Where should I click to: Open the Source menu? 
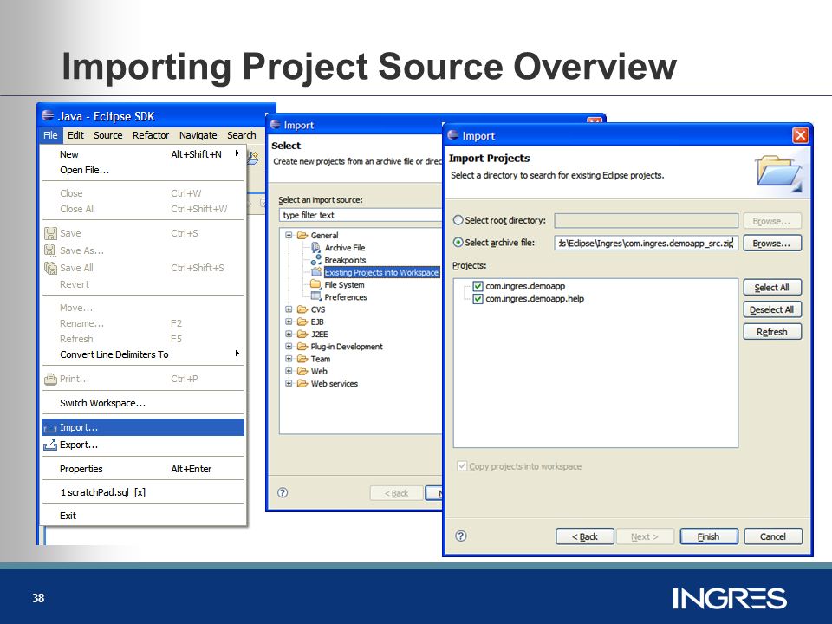coord(107,135)
